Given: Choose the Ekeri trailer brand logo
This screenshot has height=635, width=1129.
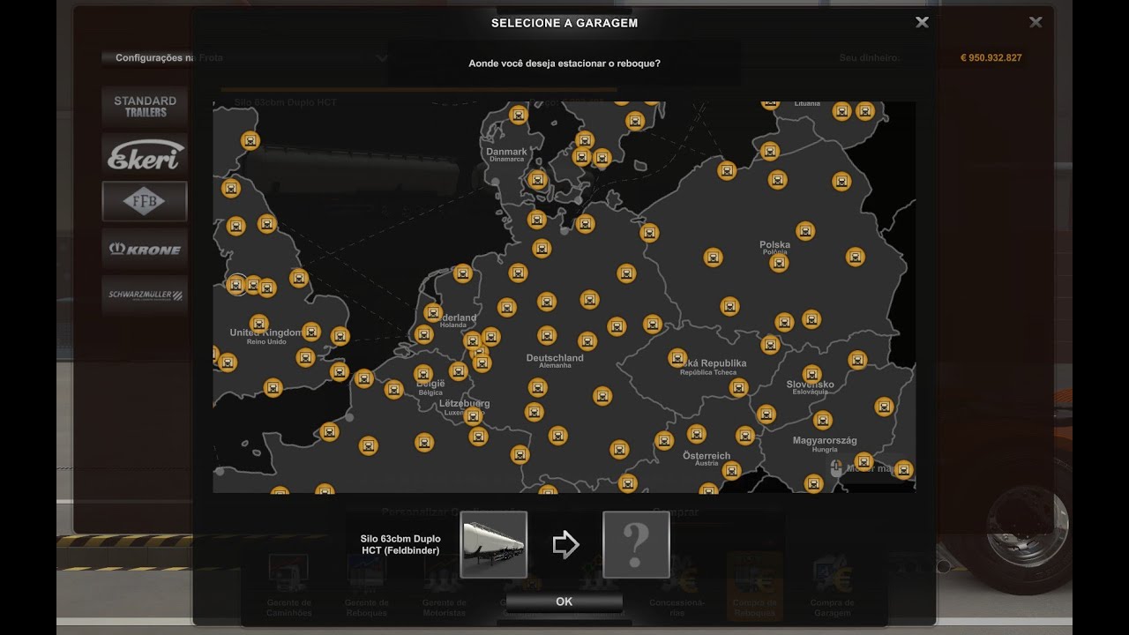Looking at the screenshot, I should (x=145, y=153).
